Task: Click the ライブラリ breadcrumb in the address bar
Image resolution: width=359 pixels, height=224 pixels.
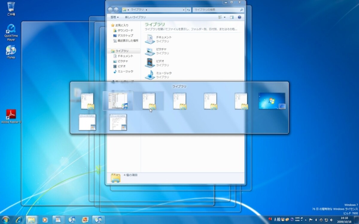Action: (137, 10)
